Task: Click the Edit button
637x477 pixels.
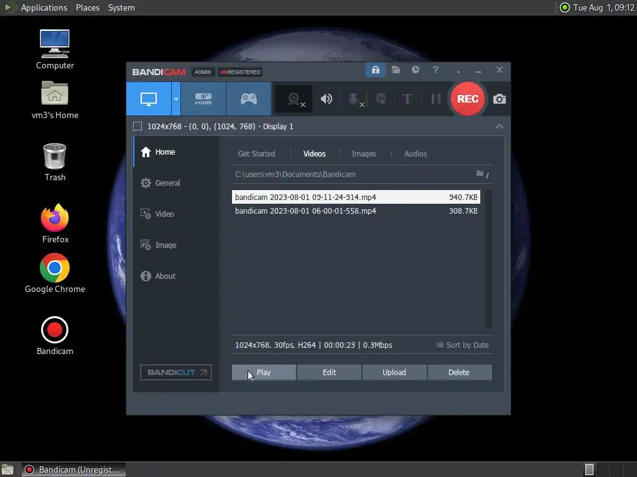Action: pos(329,373)
